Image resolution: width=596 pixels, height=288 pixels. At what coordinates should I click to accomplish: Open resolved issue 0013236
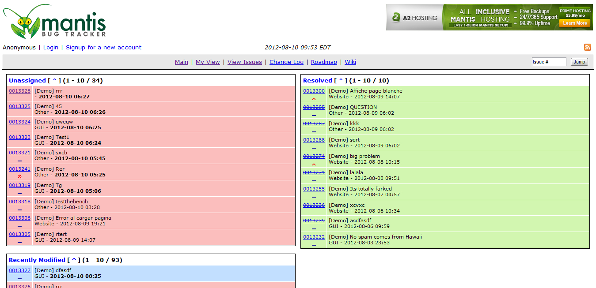(314, 205)
